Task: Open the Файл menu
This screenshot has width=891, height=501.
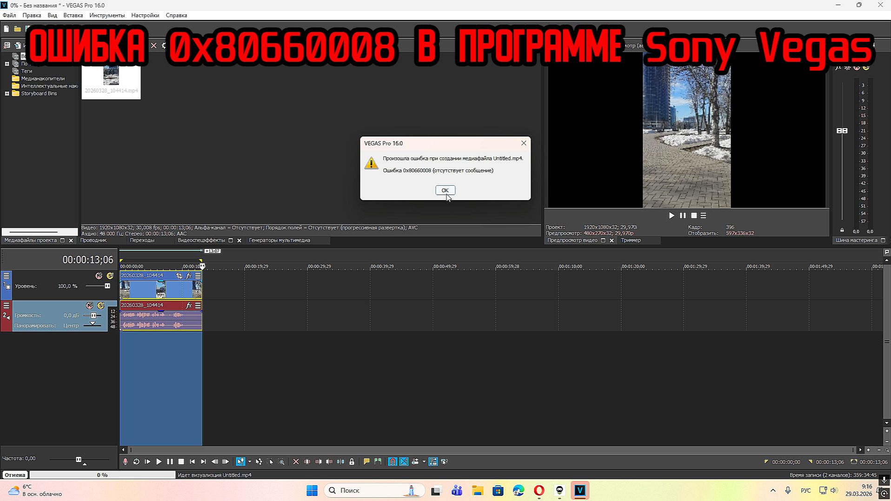Action: coord(9,15)
